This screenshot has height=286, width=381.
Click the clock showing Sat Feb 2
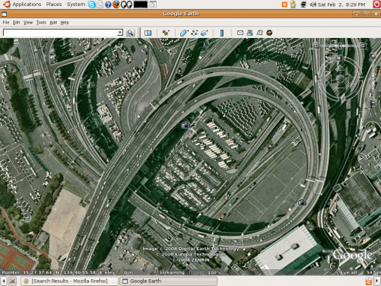point(341,5)
